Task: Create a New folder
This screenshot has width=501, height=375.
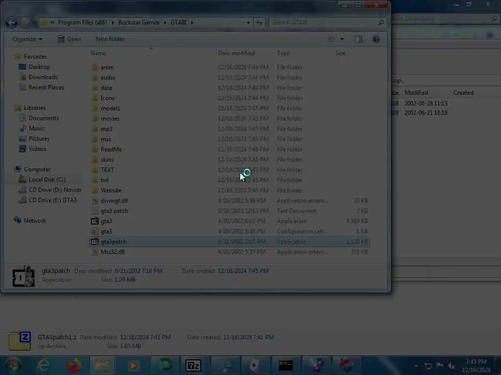Action: point(110,39)
